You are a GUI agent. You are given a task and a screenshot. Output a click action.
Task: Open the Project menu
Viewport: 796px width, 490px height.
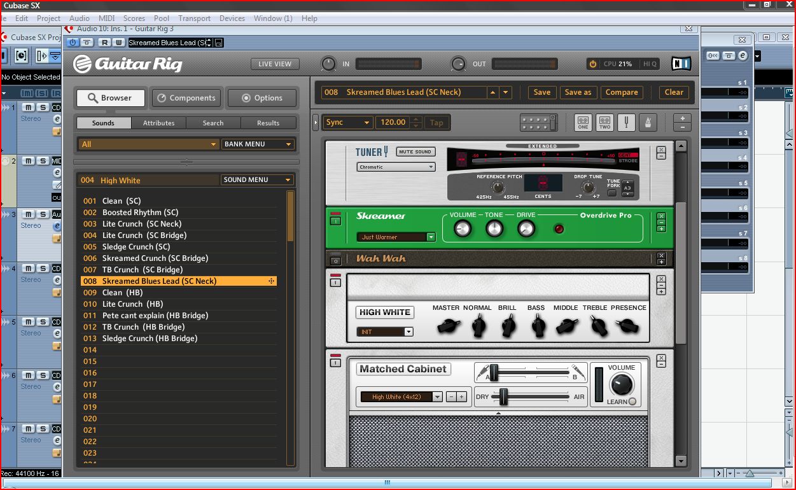click(x=48, y=18)
